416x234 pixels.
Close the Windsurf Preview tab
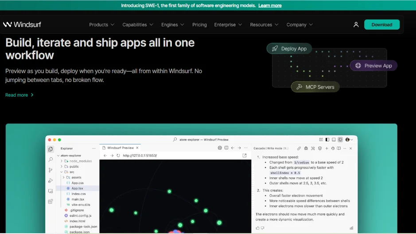[137, 148]
